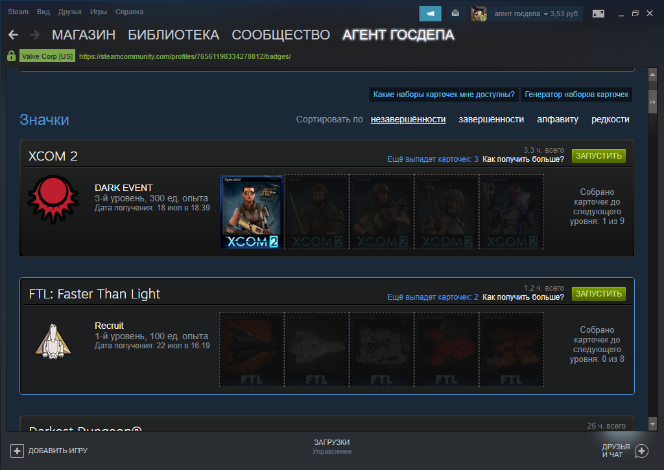The image size is (664, 470).
Task: Click the profile avatar picture
Action: (x=479, y=14)
